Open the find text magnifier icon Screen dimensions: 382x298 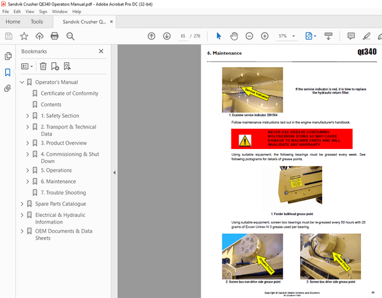70,36
